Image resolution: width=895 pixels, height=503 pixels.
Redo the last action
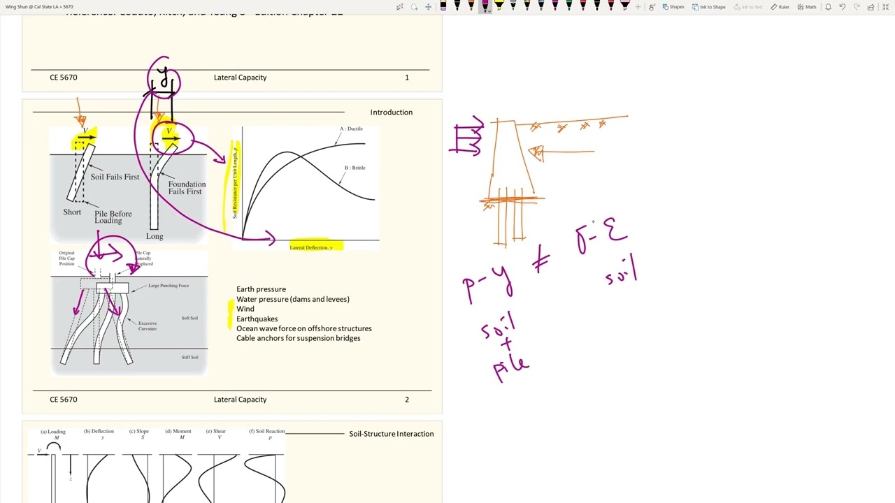(857, 7)
